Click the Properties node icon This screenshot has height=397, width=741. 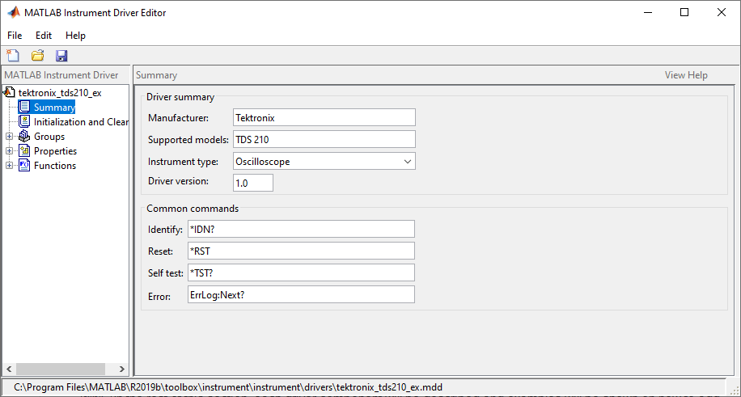pos(25,151)
